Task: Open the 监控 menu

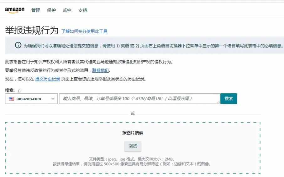Action: pos(67,10)
